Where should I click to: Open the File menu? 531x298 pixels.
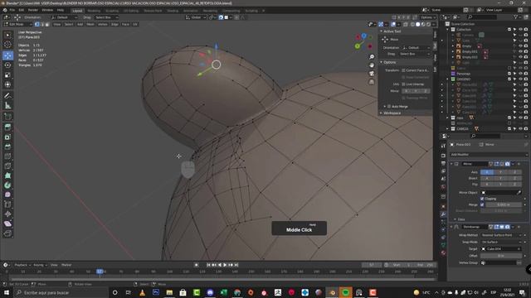tap(12, 10)
